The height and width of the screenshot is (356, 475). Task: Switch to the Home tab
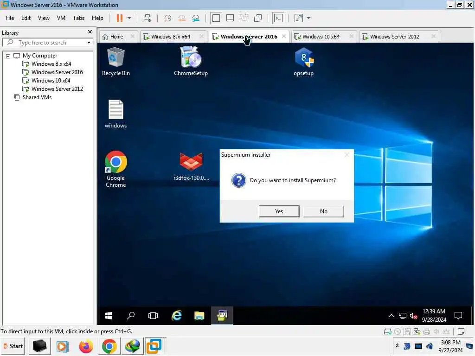(116, 37)
